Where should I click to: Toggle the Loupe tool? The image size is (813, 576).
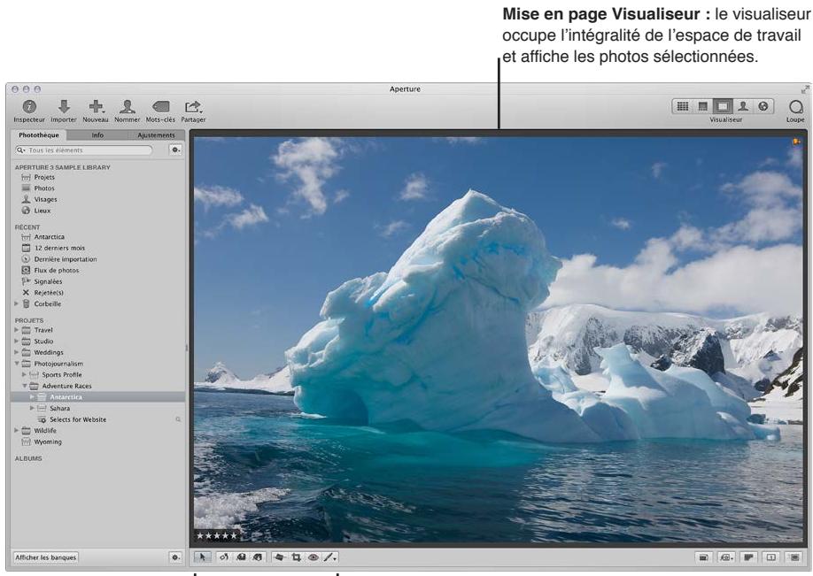point(795,107)
